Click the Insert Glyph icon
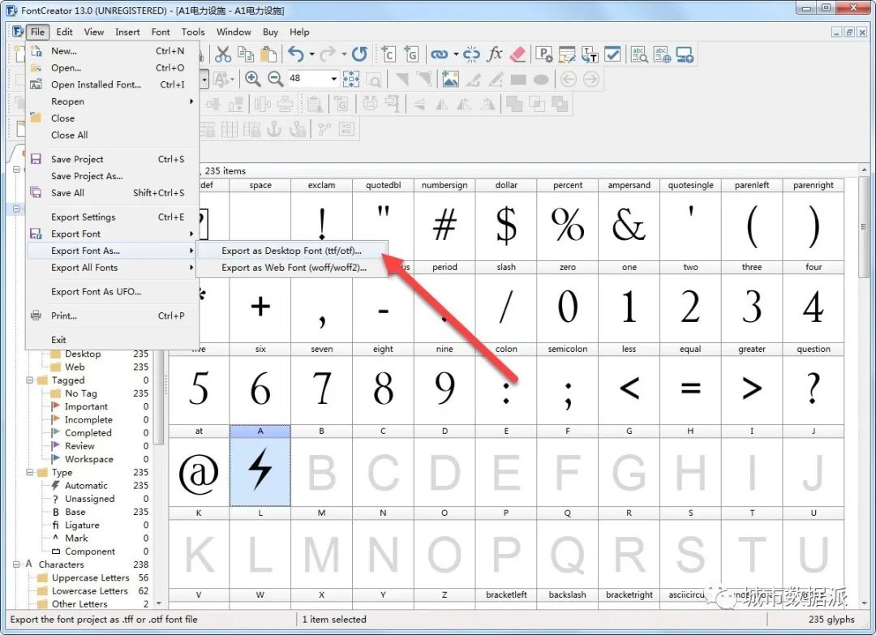The width and height of the screenshot is (876, 635). [411, 54]
